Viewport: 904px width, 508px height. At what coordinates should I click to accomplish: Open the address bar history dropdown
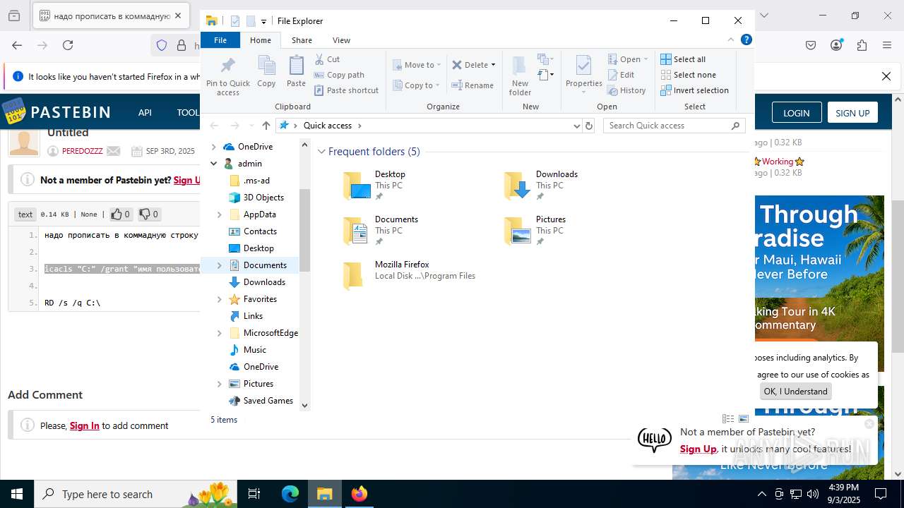coord(576,126)
